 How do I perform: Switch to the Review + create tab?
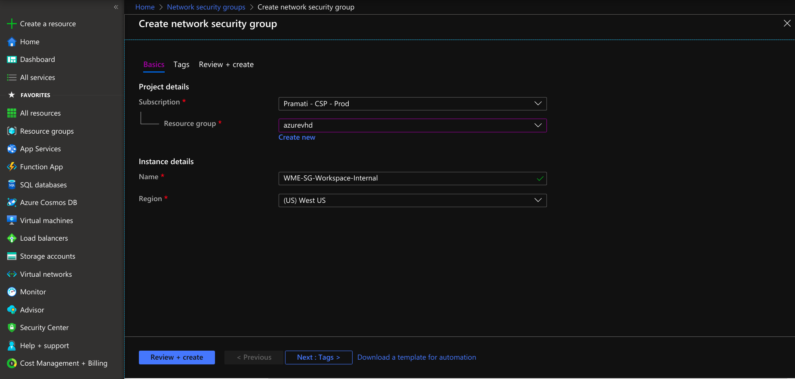pyautogui.click(x=226, y=64)
